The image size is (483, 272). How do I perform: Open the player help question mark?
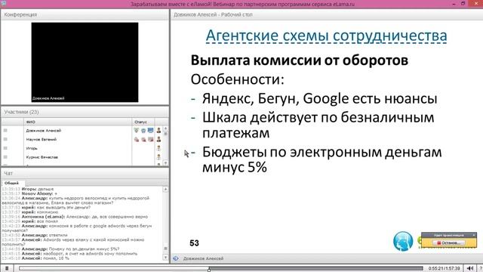point(481,268)
